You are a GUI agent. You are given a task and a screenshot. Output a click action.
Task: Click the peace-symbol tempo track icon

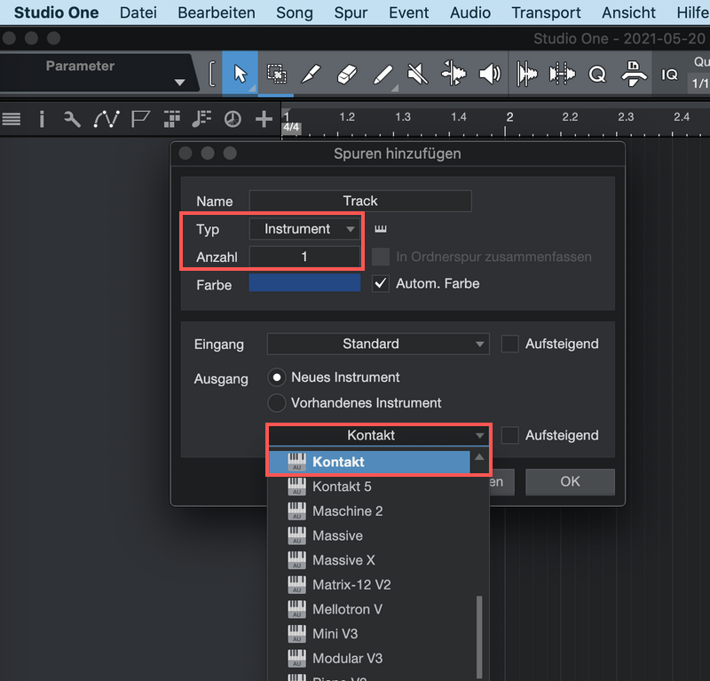click(x=233, y=120)
